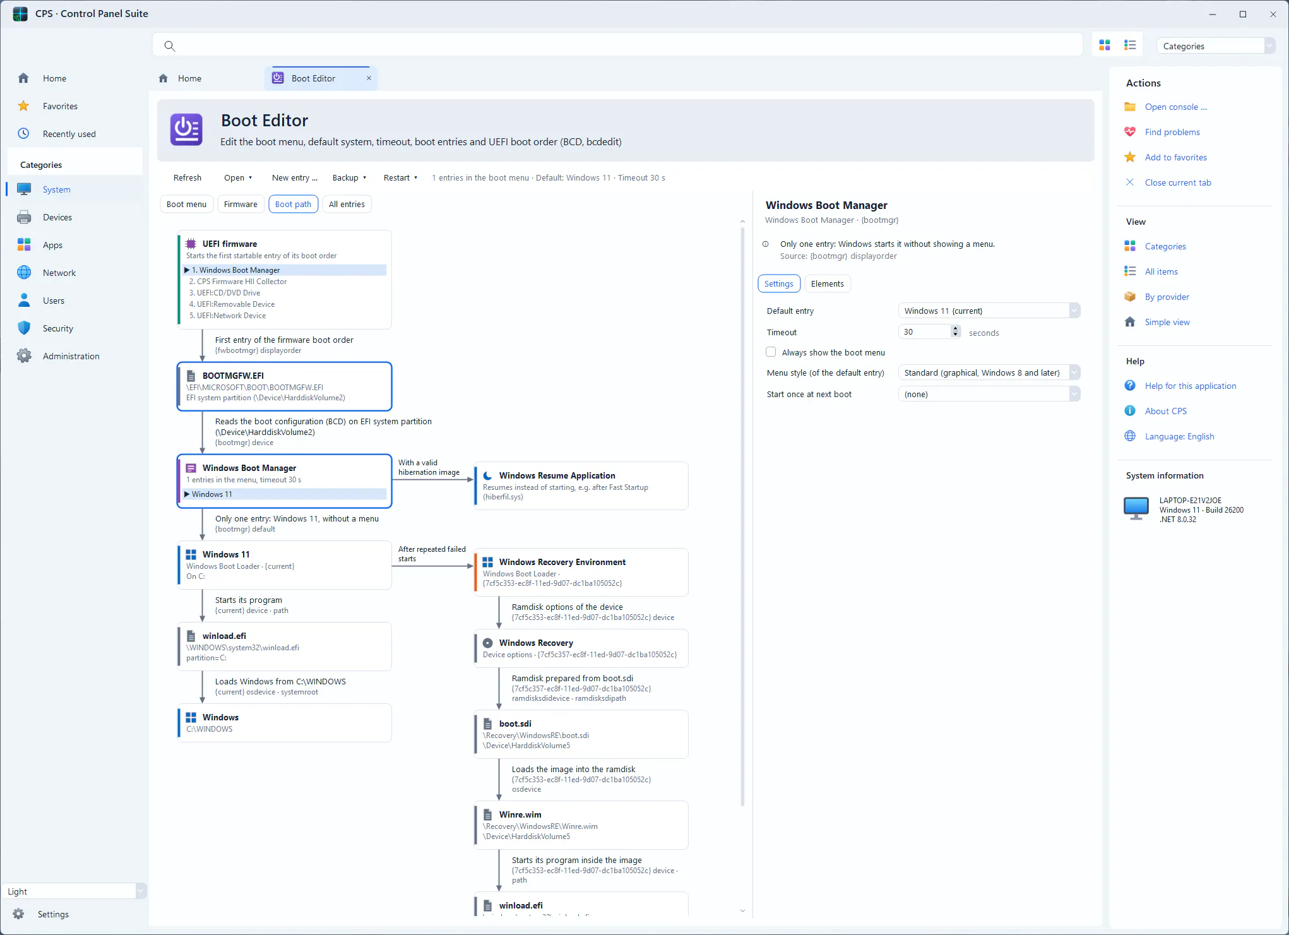Click the Refresh button

(x=187, y=178)
